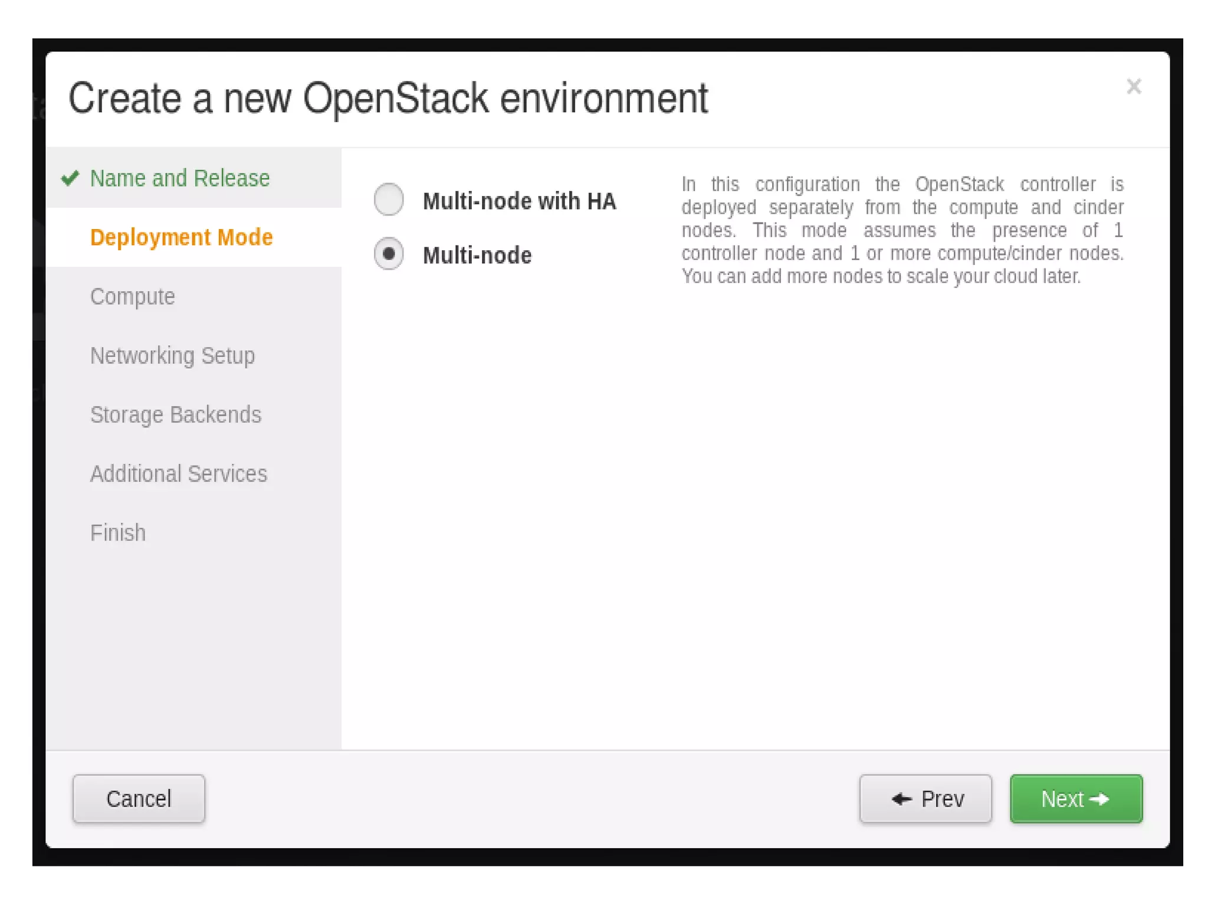The width and height of the screenshot is (1208, 906).
Task: Close the dialog with X icon
Action: pyautogui.click(x=1133, y=87)
